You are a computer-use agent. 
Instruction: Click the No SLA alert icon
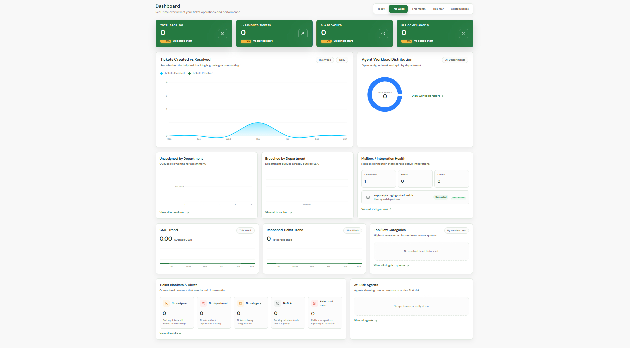coord(277,303)
